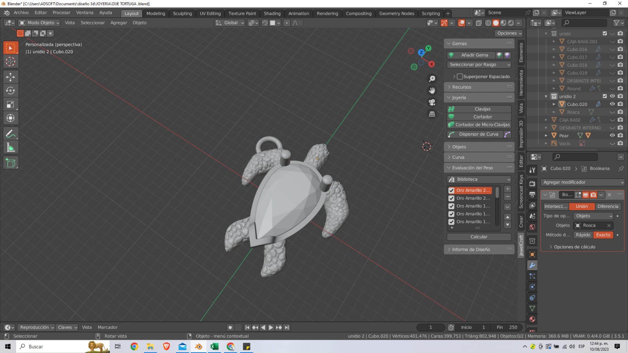Click the current frame field in timeline
Image resolution: width=628 pixels, height=353 pixels.
coord(431,327)
